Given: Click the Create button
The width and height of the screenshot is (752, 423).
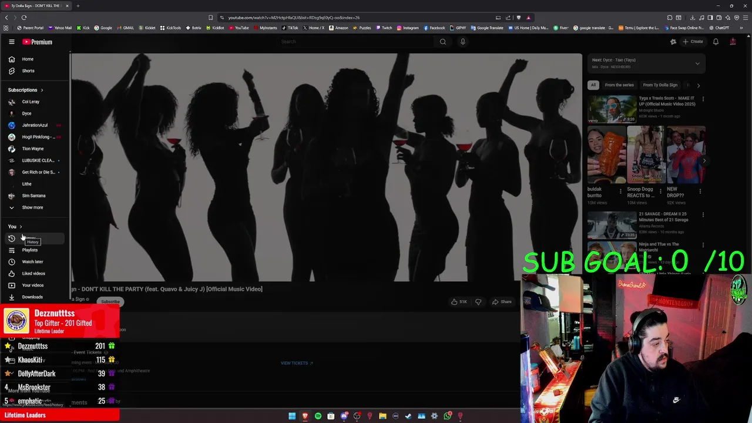Looking at the screenshot, I should tap(693, 42).
